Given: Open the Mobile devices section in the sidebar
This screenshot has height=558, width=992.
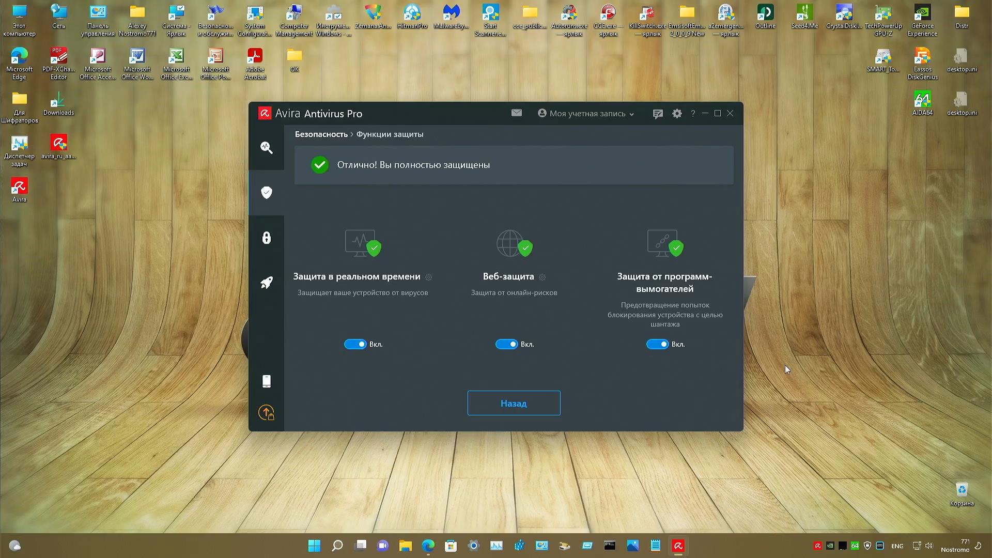Looking at the screenshot, I should [x=266, y=381].
